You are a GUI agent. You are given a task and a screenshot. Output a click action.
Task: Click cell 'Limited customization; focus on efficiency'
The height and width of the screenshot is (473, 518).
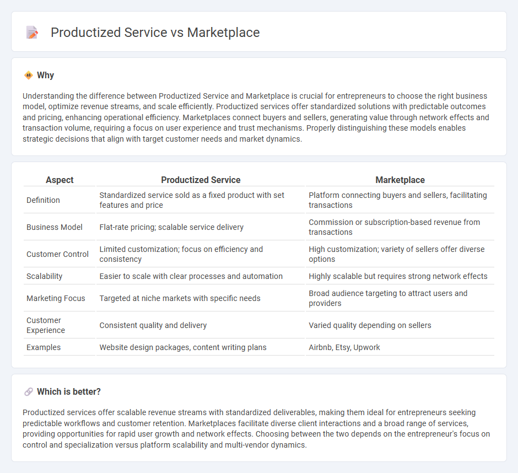coord(201,254)
